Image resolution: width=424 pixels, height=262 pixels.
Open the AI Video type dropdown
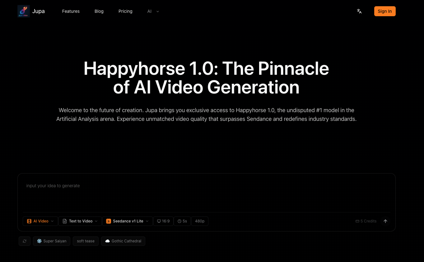(x=40, y=221)
